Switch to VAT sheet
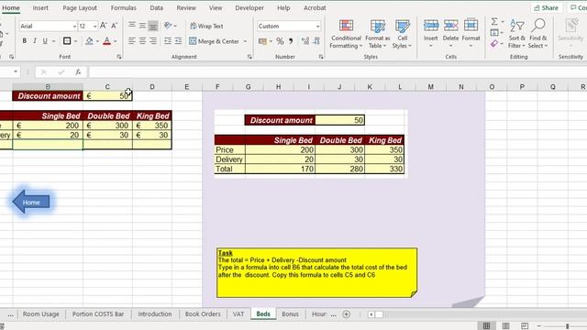Viewport: 587px width, 330px height. (238, 313)
